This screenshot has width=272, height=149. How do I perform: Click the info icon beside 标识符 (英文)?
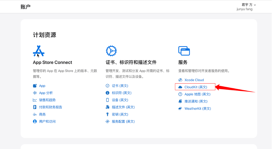(x=107, y=93)
